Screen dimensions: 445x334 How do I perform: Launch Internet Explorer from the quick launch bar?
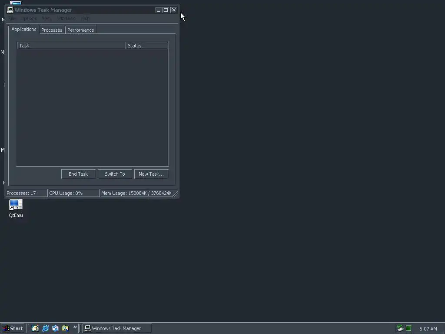[x=45, y=328]
